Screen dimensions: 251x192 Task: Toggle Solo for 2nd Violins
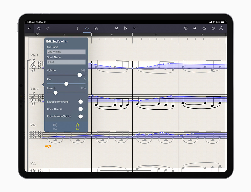coord(77,125)
